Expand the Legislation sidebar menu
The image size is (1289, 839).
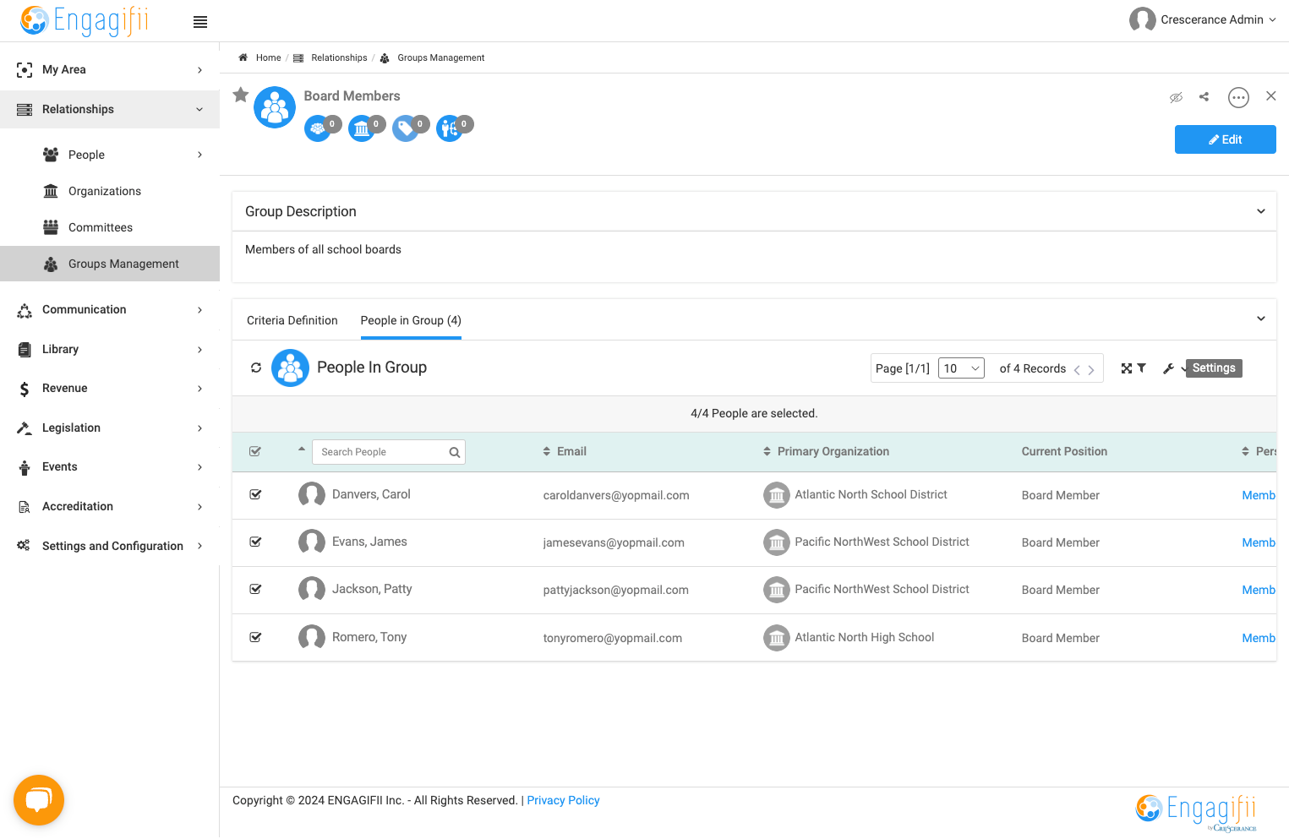click(110, 428)
